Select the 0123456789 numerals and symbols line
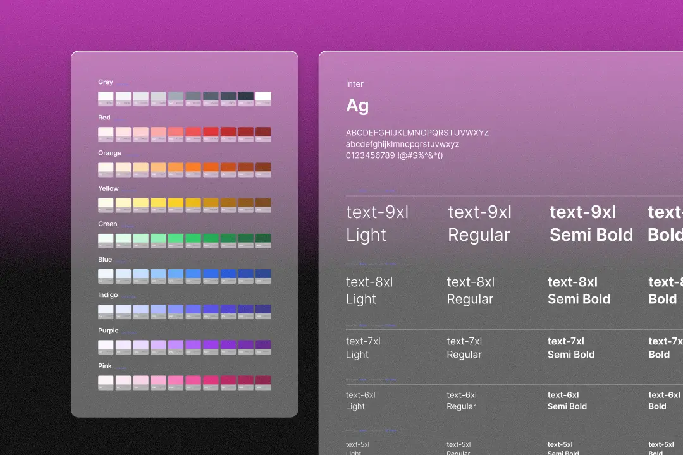The width and height of the screenshot is (683, 455). [x=394, y=155]
